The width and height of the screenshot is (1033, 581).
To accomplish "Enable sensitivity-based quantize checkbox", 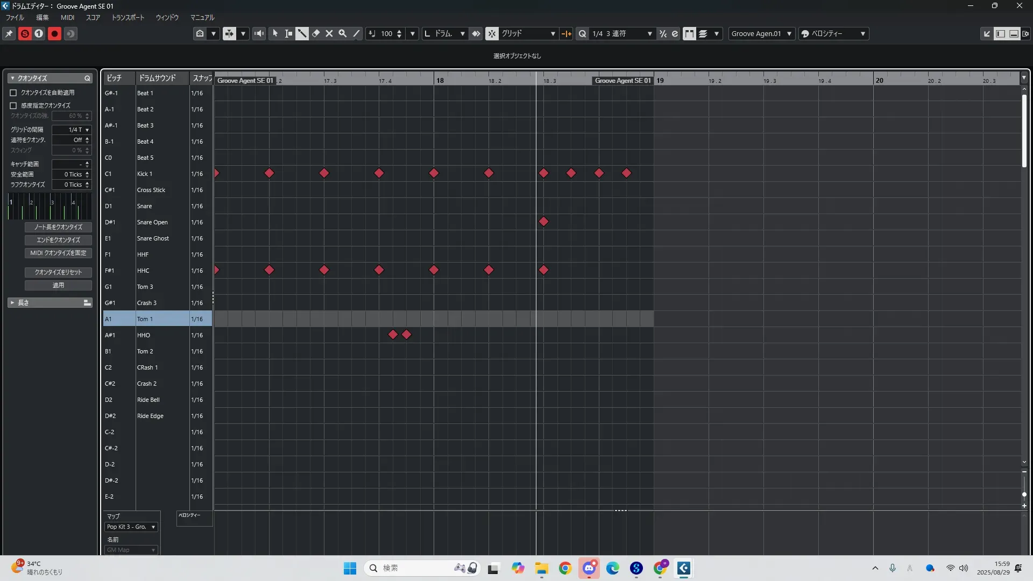I will pos(13,105).
